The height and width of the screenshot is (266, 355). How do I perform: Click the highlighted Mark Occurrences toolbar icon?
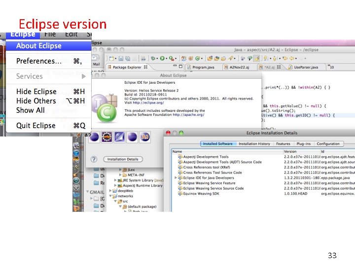(x=257, y=58)
